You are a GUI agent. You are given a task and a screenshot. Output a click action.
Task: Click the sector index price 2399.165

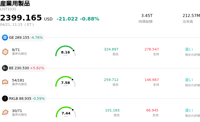pos(21,18)
